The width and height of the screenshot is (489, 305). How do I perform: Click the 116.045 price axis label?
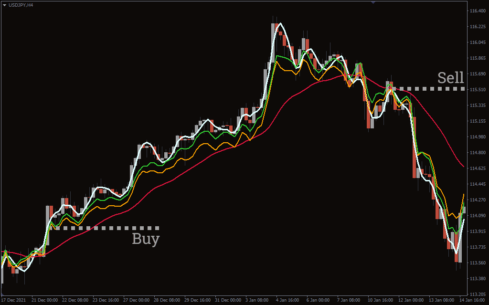click(x=477, y=42)
